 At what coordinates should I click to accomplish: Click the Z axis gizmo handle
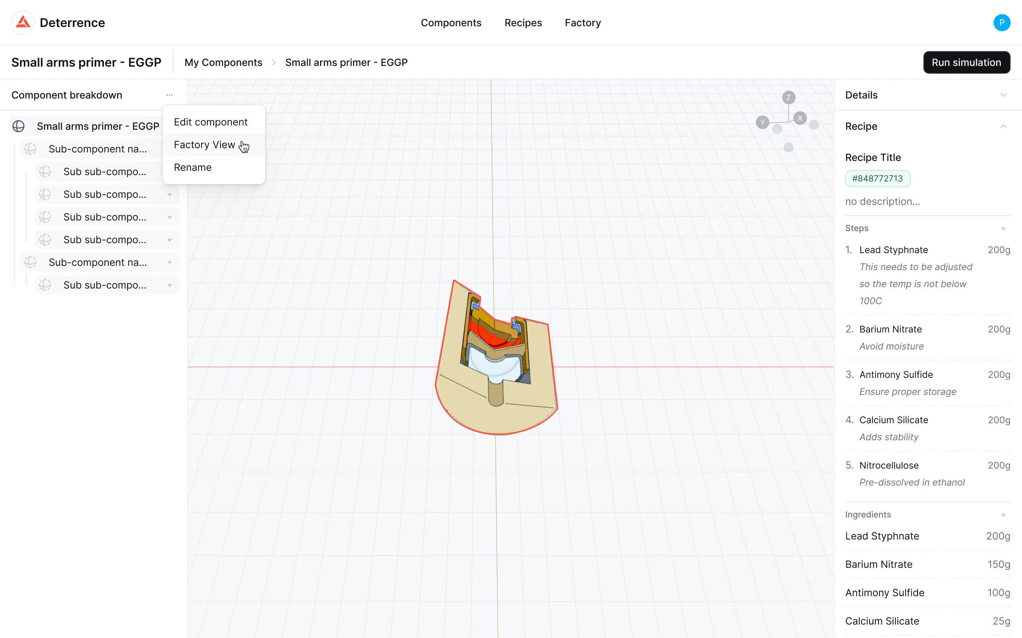coord(788,97)
